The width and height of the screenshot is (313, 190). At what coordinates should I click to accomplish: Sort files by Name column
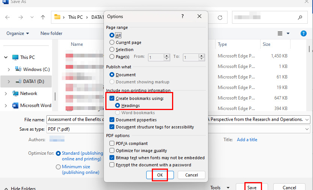(77, 44)
